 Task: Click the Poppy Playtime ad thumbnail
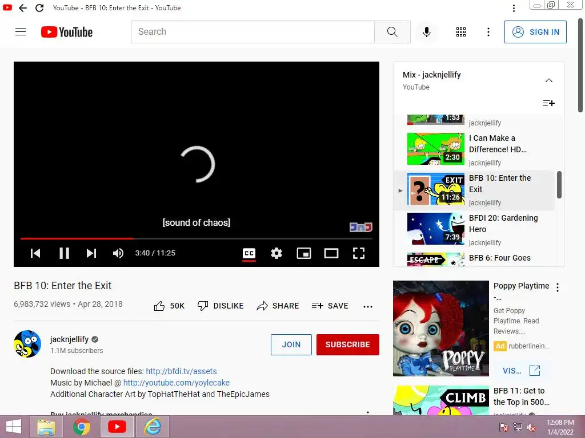click(x=440, y=328)
